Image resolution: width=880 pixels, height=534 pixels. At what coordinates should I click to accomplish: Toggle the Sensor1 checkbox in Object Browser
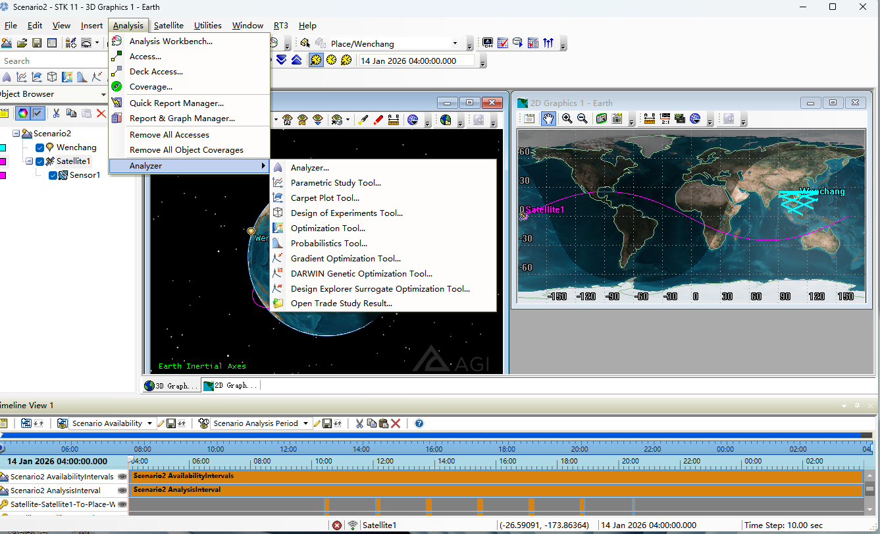[x=53, y=175]
